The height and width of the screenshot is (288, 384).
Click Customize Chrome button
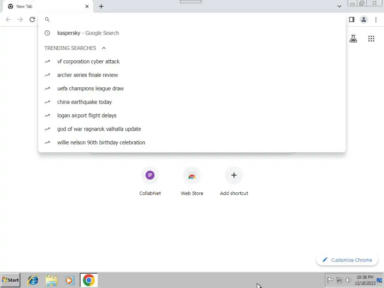pyautogui.click(x=347, y=260)
